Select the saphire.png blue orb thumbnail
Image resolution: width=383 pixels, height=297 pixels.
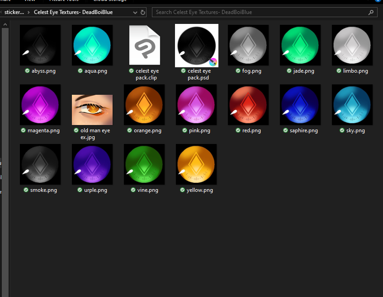pos(300,105)
